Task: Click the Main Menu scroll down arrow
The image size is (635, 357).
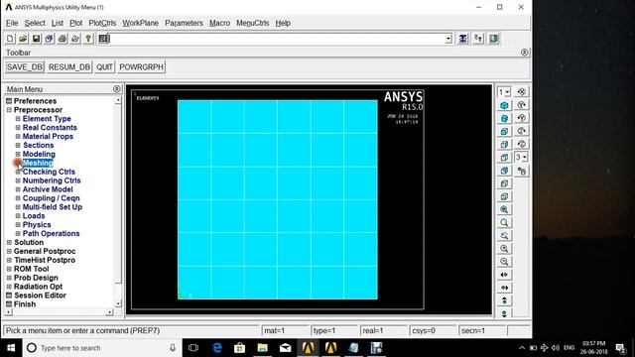Action: 118,303
